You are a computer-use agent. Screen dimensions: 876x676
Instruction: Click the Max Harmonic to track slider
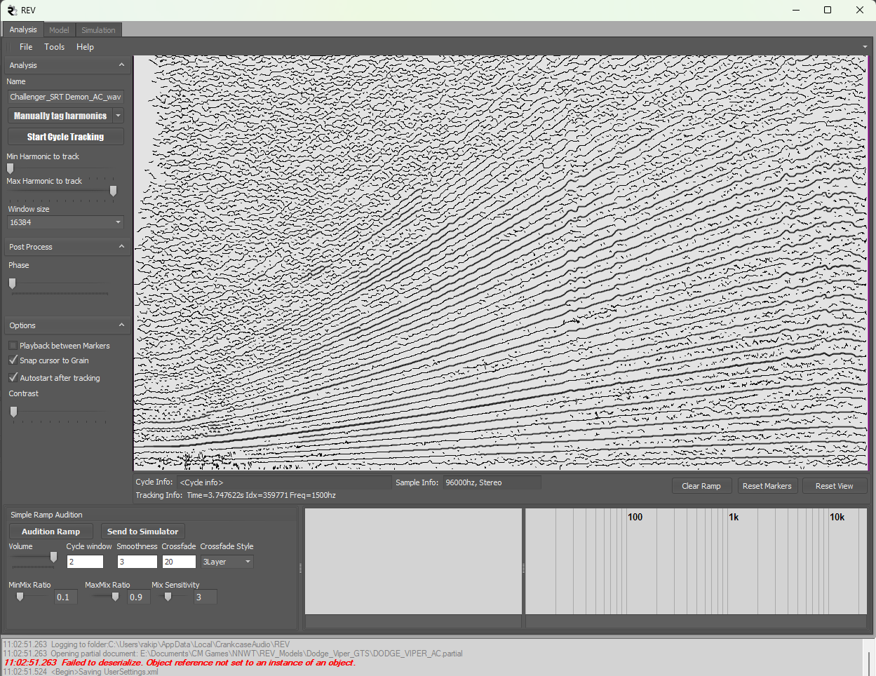(113, 191)
